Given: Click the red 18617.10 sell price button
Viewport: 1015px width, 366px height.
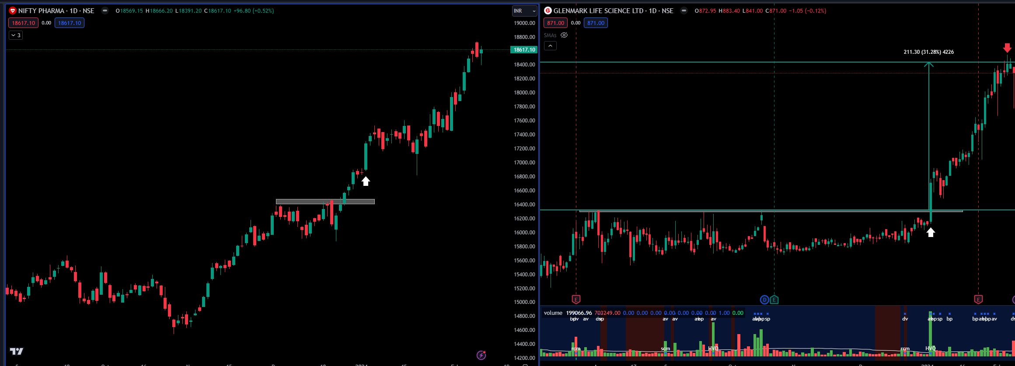Looking at the screenshot, I should [24, 23].
